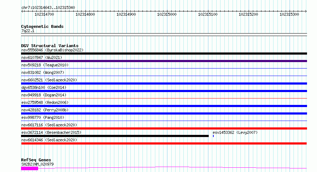Open the SH2B2|NM_020979 gene label
The image size is (317, 172).
click(x=37, y=164)
